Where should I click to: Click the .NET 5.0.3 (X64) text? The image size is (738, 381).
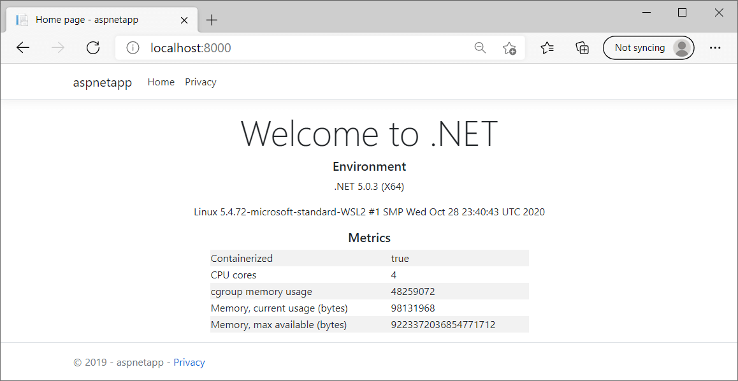click(x=369, y=187)
